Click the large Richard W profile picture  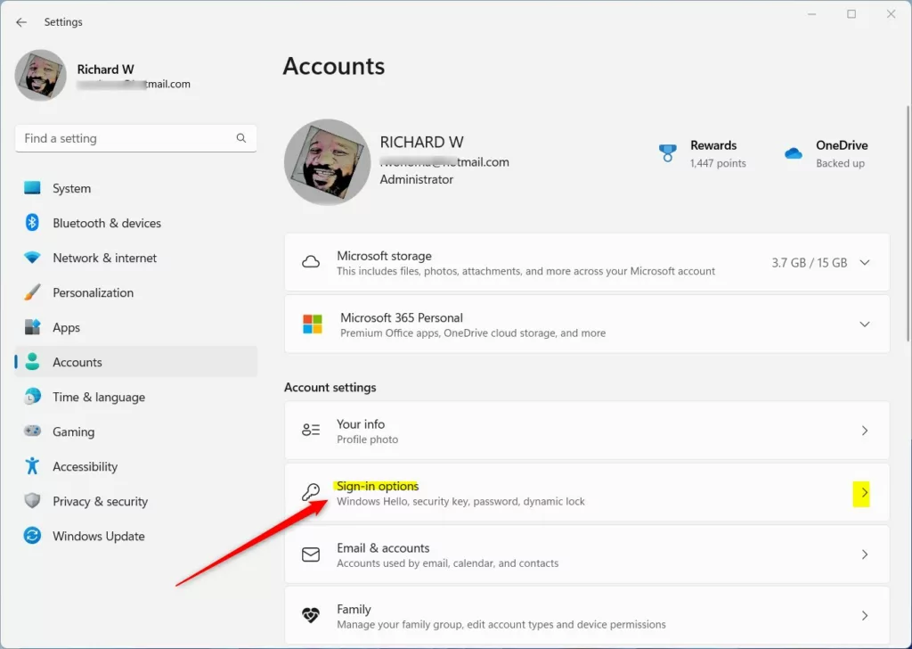pyautogui.click(x=327, y=161)
